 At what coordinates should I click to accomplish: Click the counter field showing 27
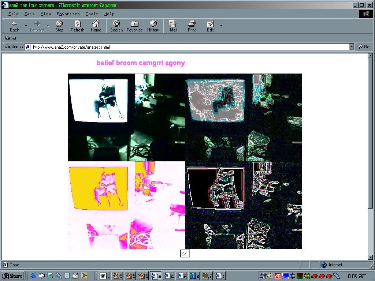click(x=185, y=254)
